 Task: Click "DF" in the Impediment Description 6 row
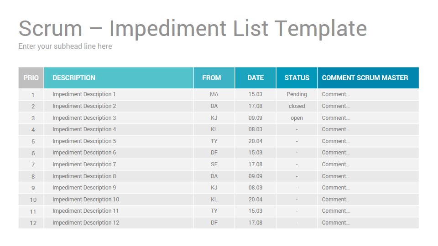(214, 153)
